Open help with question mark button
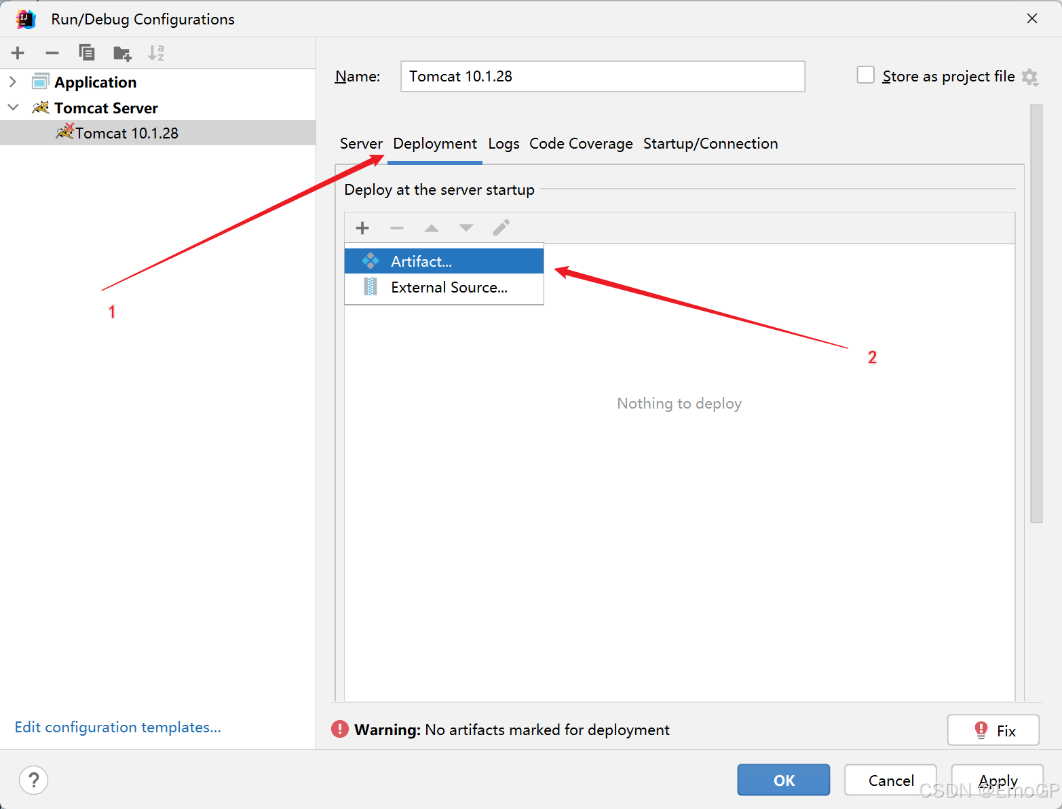The height and width of the screenshot is (809, 1062). click(34, 780)
